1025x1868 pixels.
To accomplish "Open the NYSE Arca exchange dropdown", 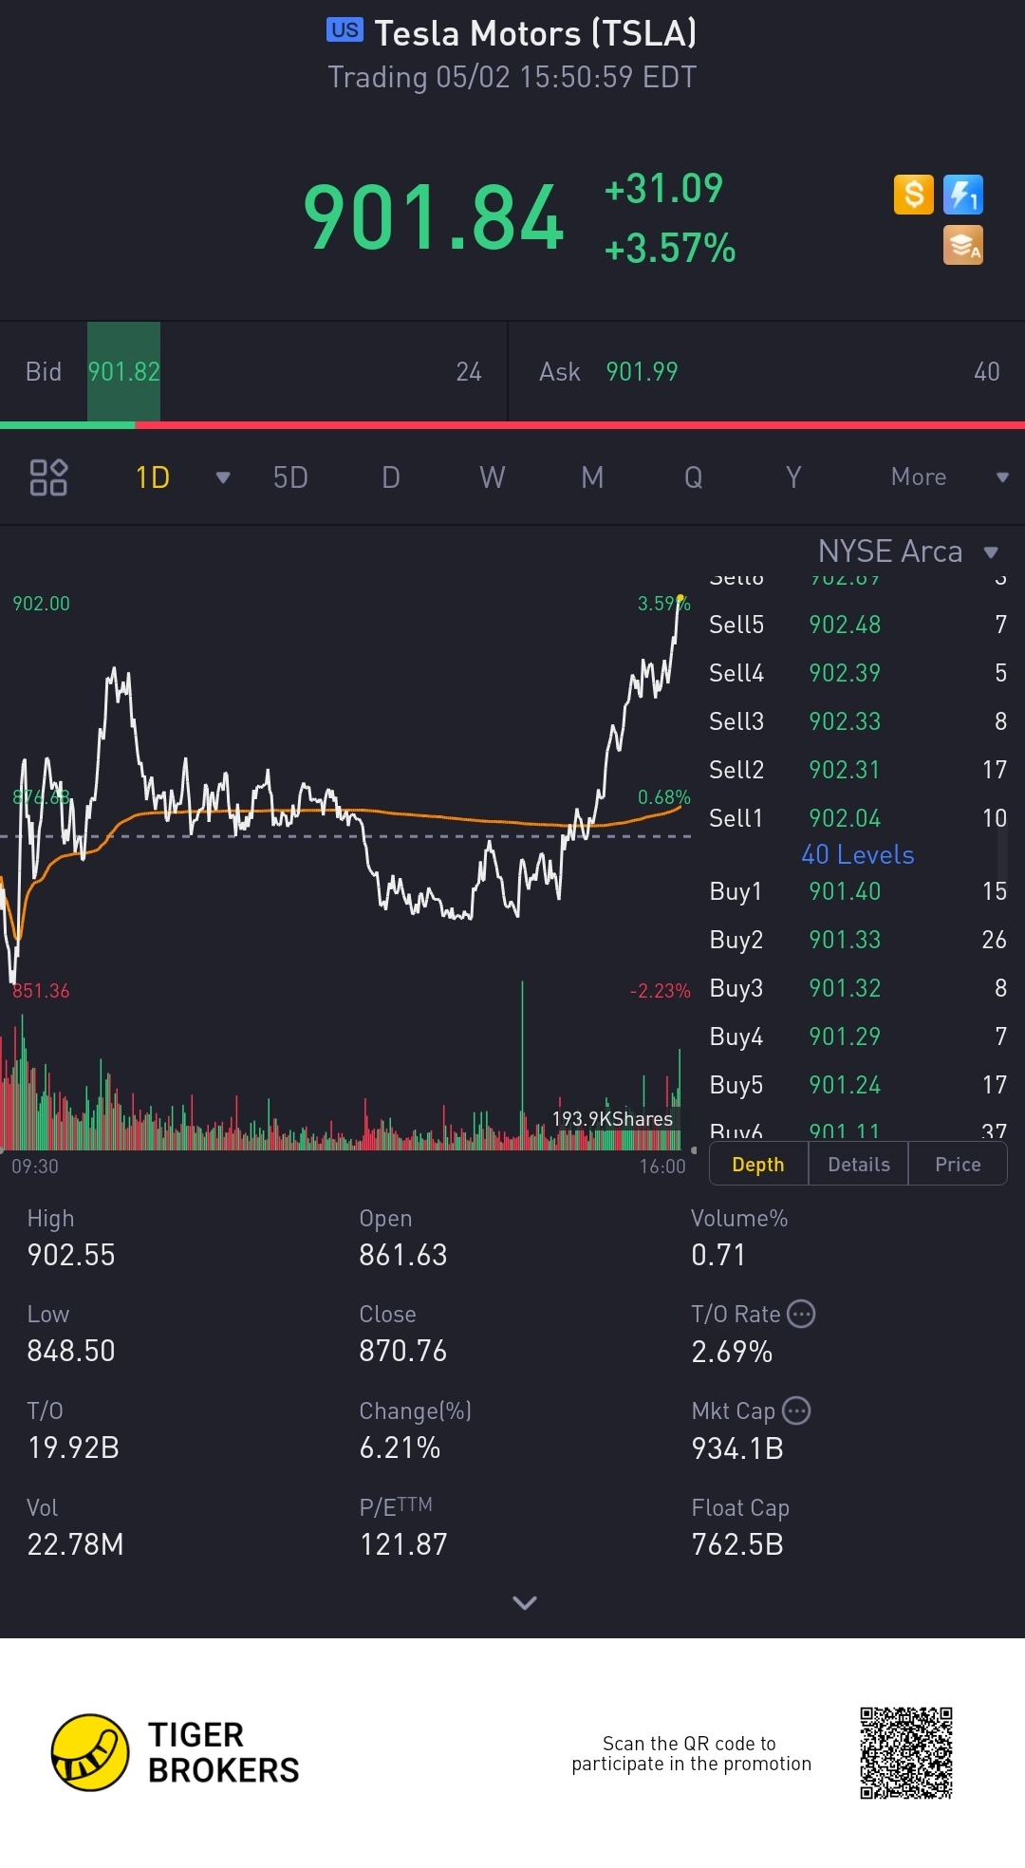I will pyautogui.click(x=909, y=551).
